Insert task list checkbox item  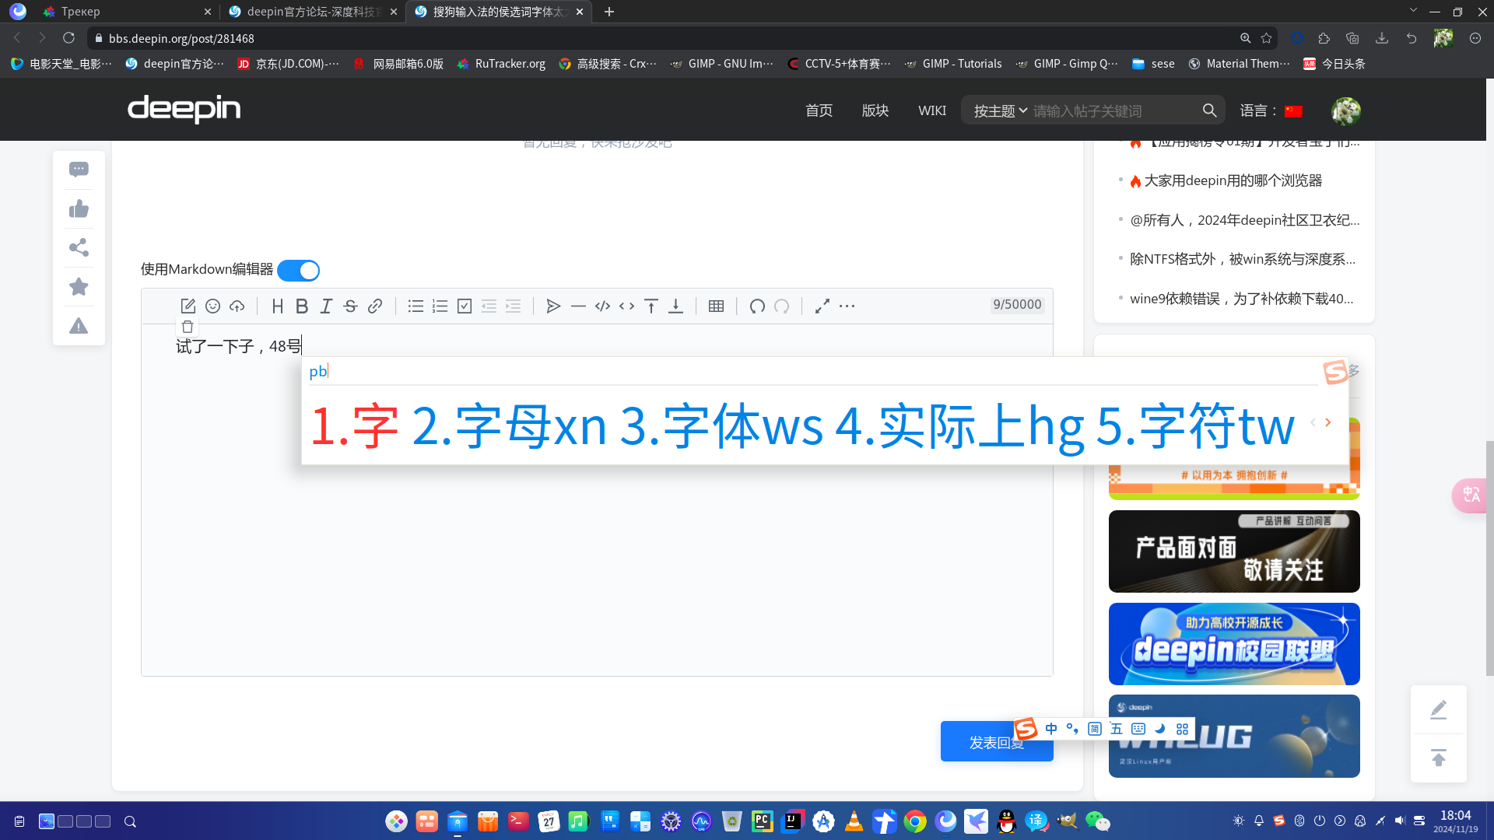click(x=465, y=306)
